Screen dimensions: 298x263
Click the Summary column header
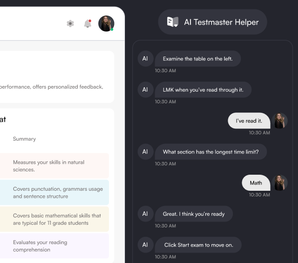click(x=25, y=139)
